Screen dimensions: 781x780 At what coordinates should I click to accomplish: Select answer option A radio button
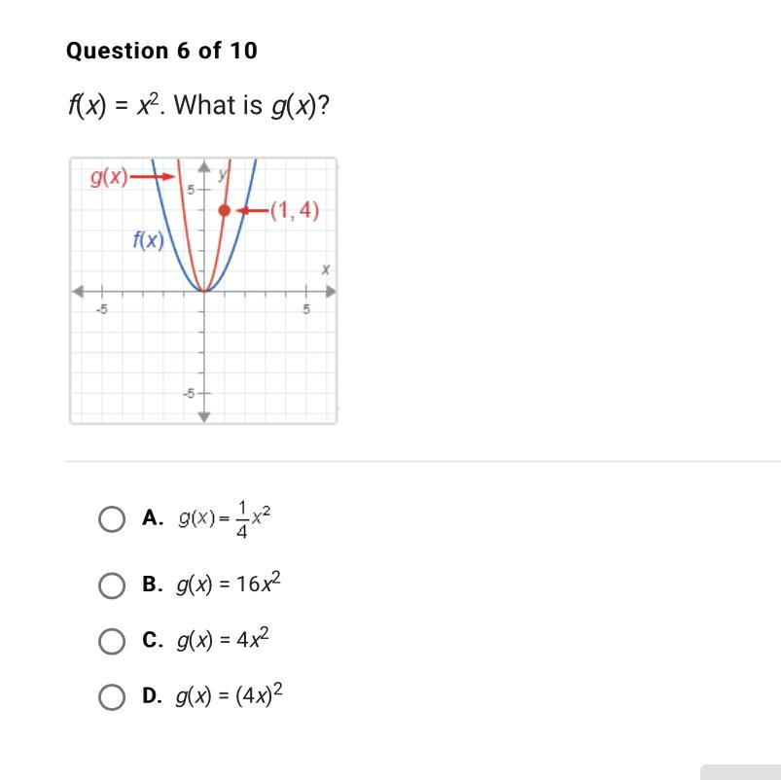(x=112, y=519)
